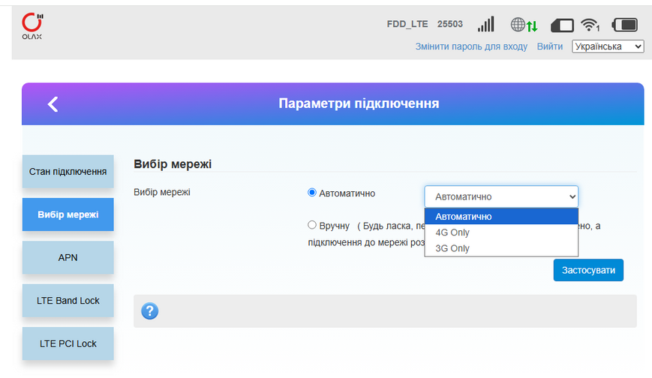The width and height of the screenshot is (652, 378).
Task: Click the Параметри підключення header title
Action: coord(359,103)
